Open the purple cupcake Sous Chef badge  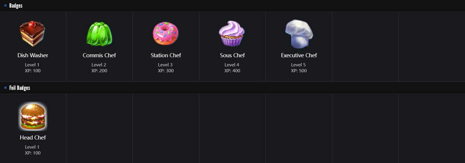pos(232,33)
